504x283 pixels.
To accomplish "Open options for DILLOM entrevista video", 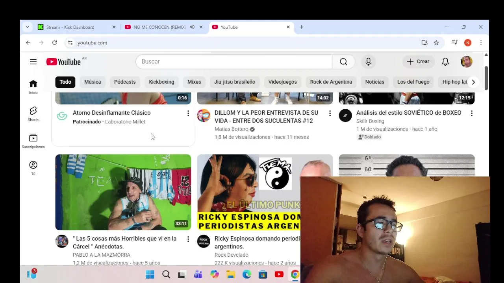I will 330,113.
